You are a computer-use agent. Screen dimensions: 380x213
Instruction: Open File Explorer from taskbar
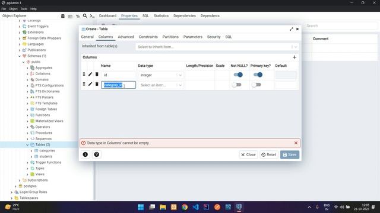tap(163, 207)
